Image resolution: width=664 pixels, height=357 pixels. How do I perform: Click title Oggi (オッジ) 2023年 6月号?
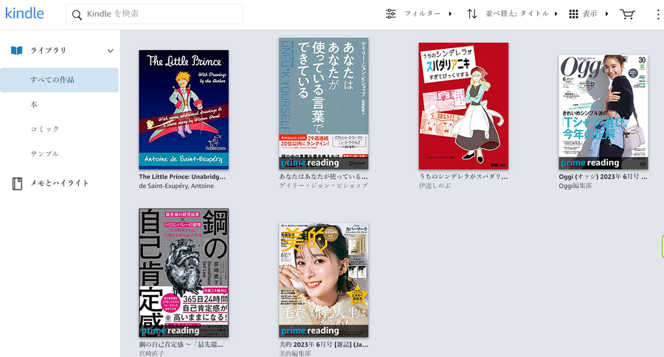point(603,176)
